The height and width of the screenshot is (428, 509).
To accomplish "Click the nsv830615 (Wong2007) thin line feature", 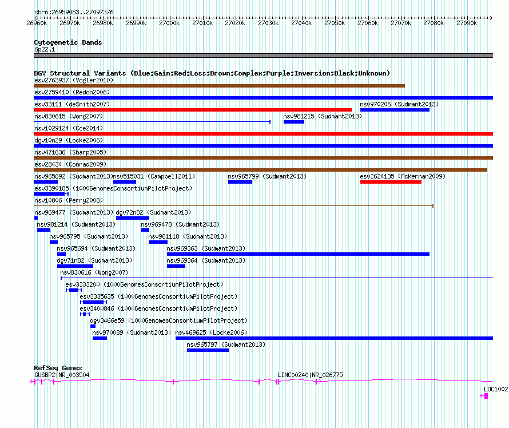I will click(x=152, y=122).
